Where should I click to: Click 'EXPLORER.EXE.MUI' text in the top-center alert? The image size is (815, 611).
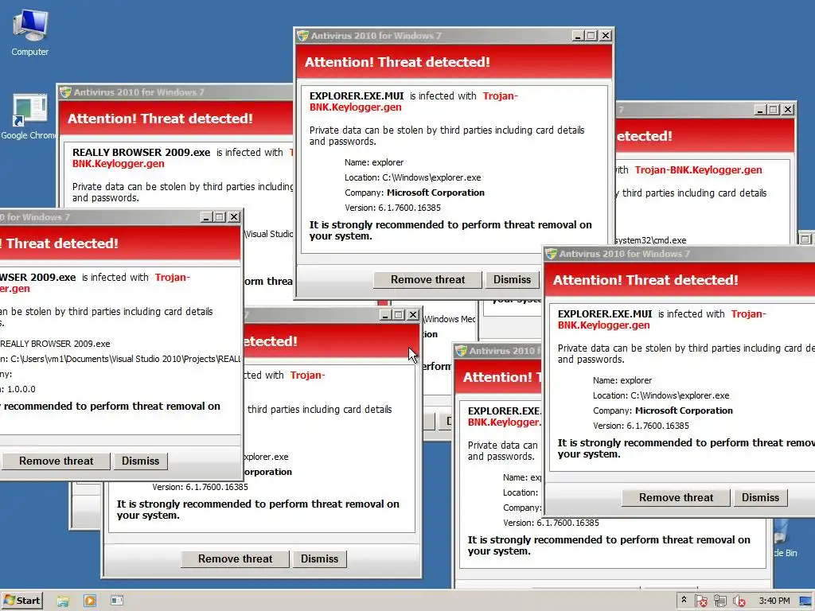[x=357, y=96]
